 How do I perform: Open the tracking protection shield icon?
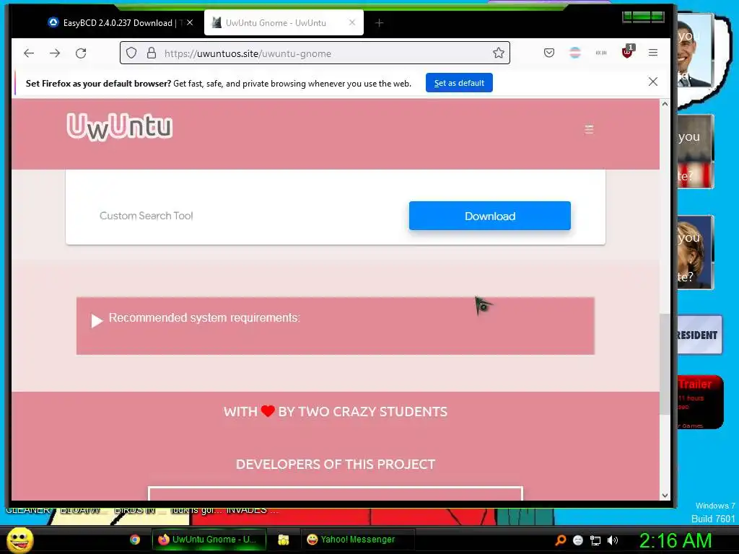coord(131,53)
